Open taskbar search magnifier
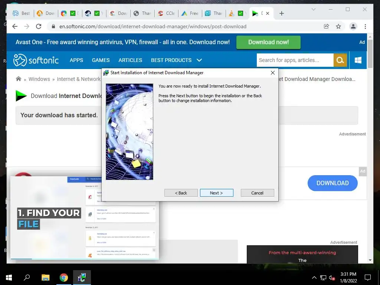Image resolution: width=380 pixels, height=285 pixels. coord(27,278)
